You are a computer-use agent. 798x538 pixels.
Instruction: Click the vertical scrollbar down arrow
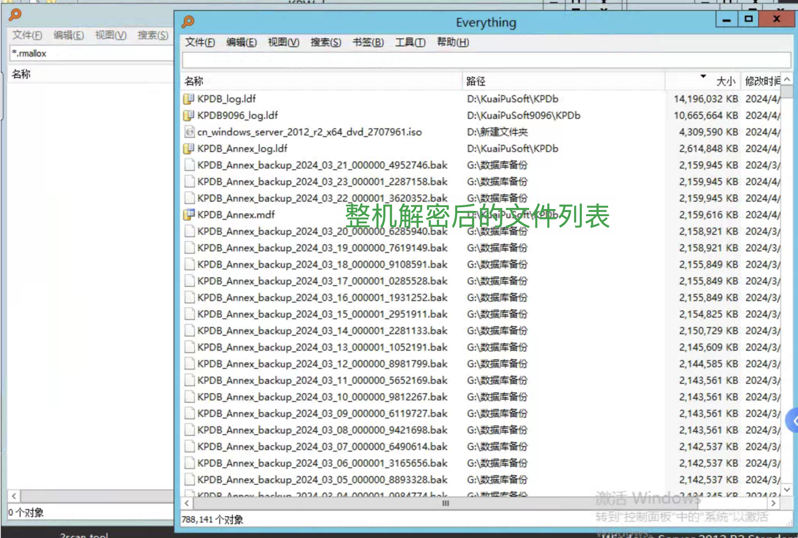[787, 490]
